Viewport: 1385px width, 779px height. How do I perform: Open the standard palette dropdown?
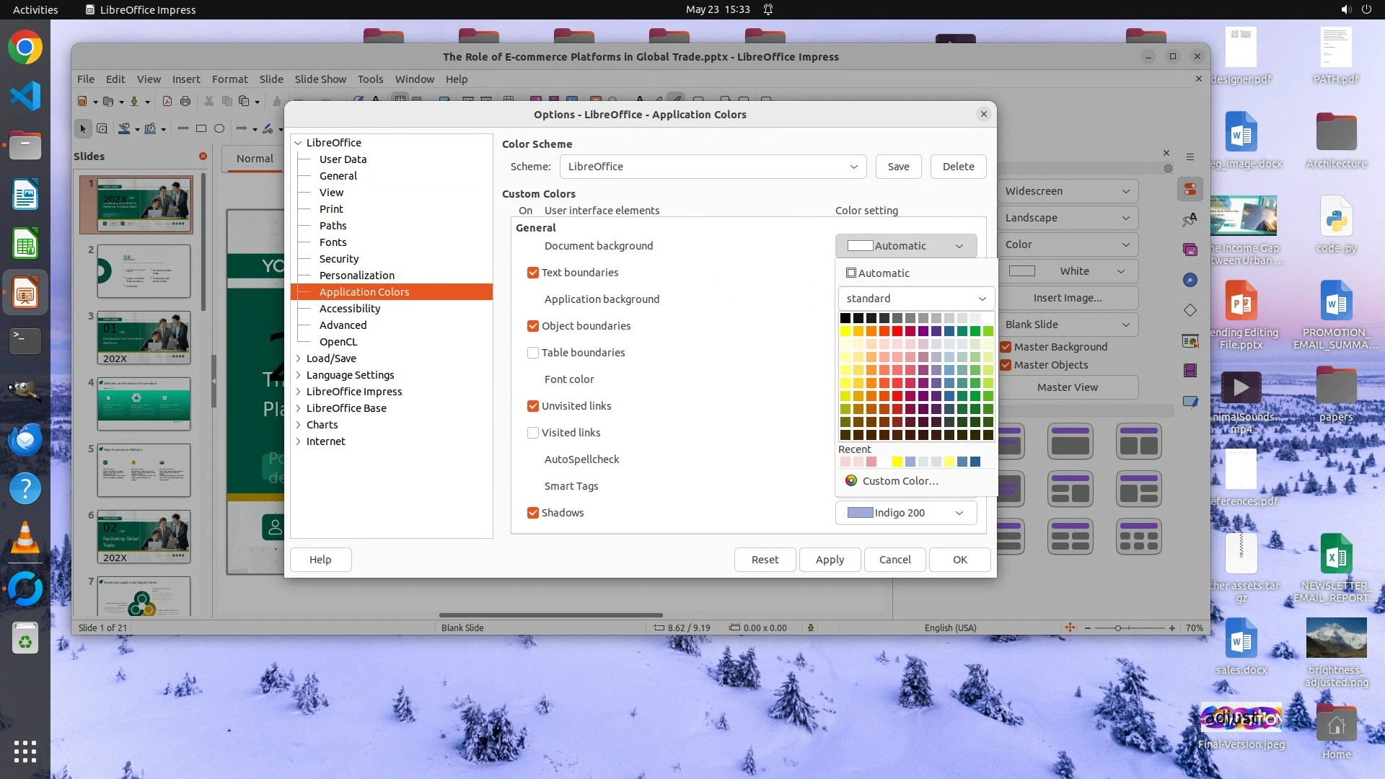pyautogui.click(x=915, y=299)
